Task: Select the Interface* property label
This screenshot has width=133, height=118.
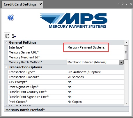Action: (16, 47)
